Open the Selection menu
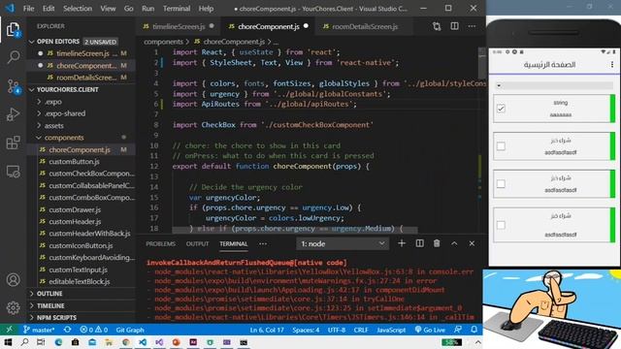The image size is (621, 349). tap(78, 9)
